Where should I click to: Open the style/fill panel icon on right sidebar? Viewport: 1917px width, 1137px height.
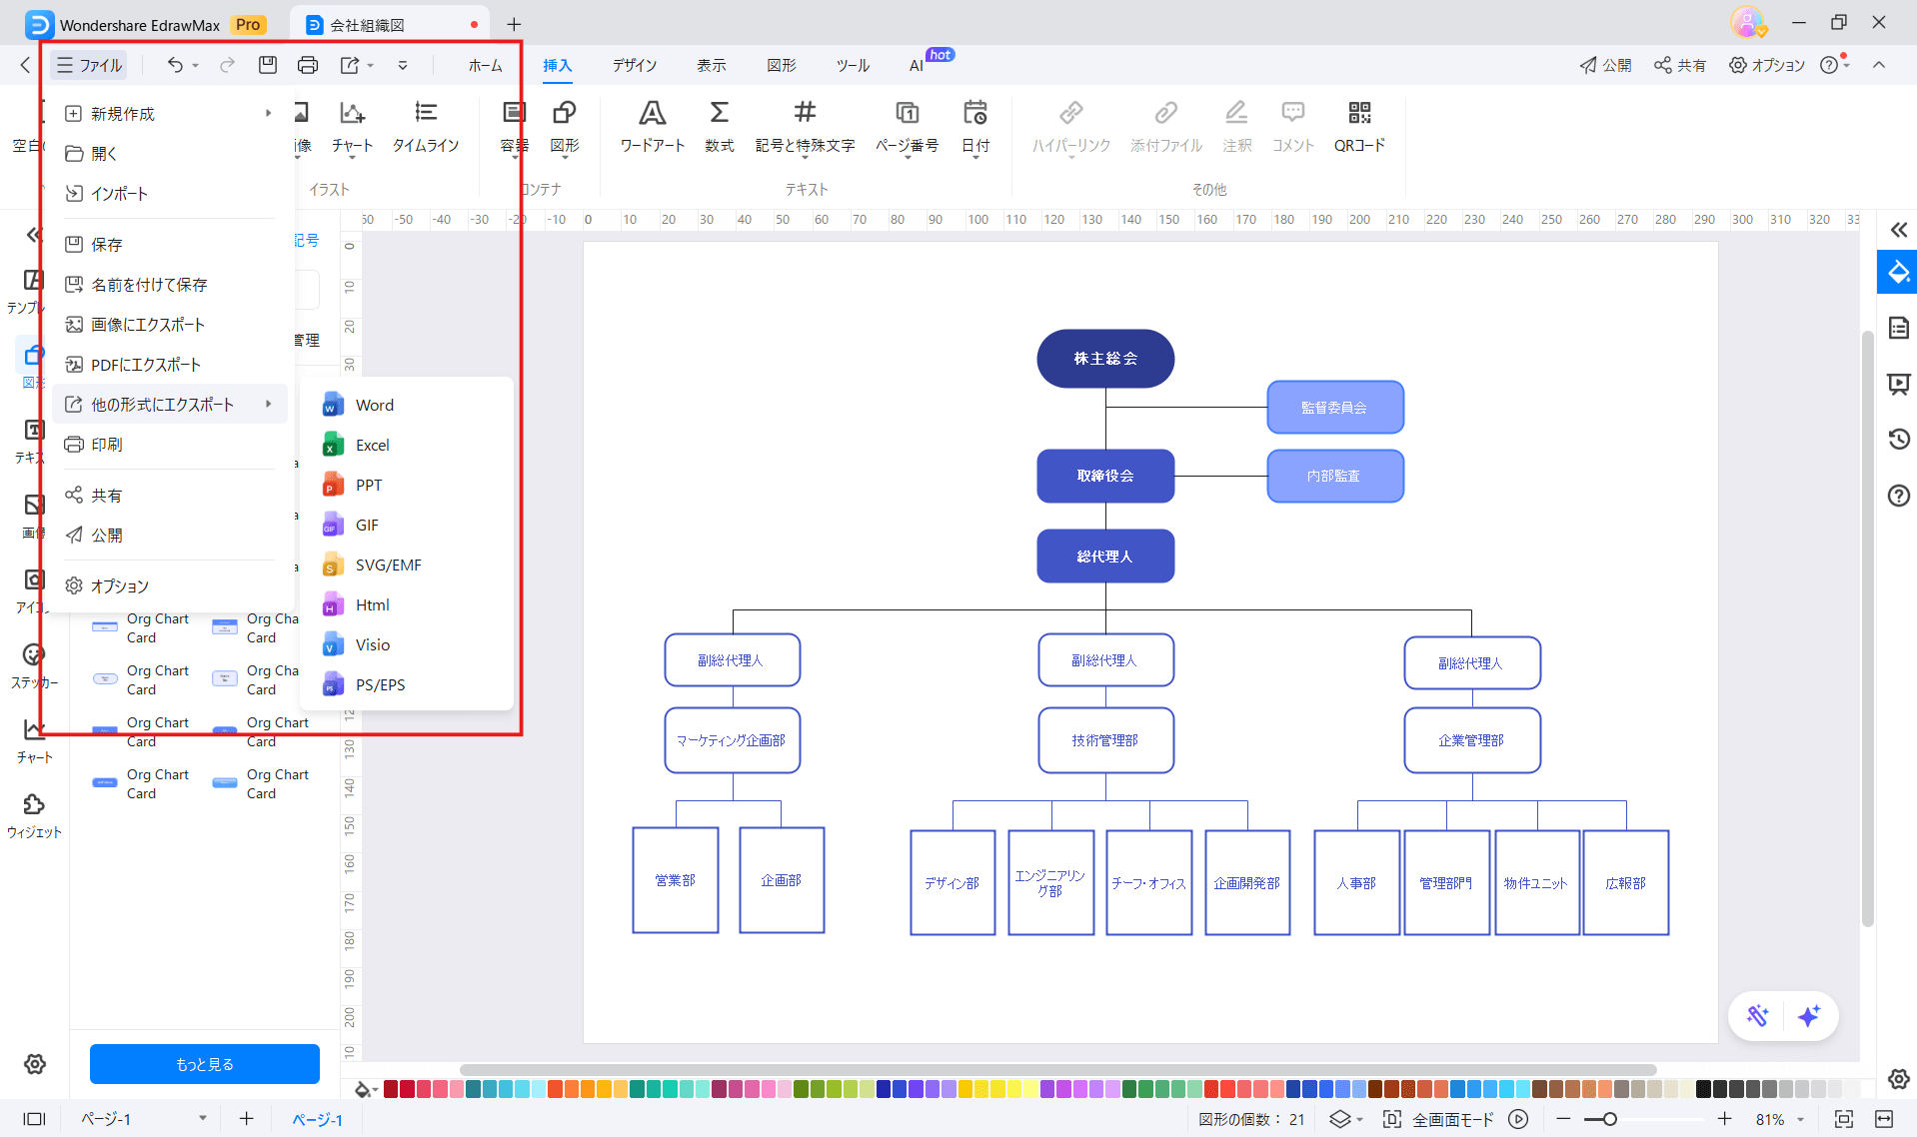point(1898,272)
